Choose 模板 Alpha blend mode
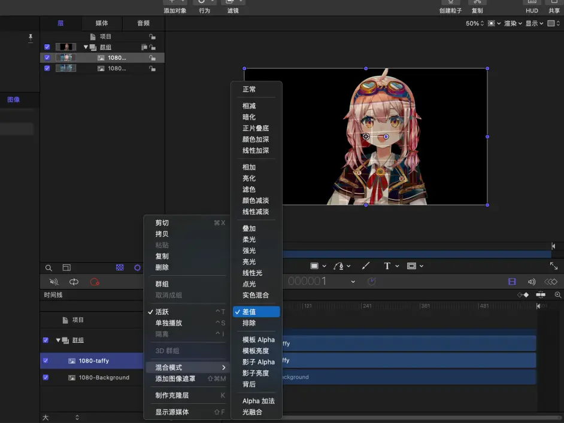Screen dimensions: 564x423 coord(256,340)
